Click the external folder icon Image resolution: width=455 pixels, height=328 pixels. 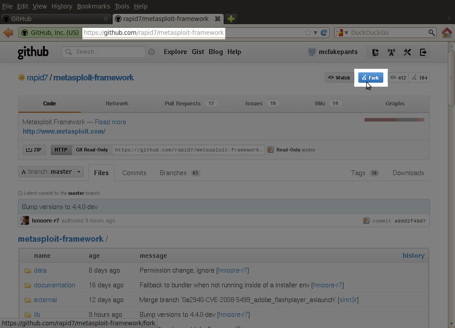[28, 300]
